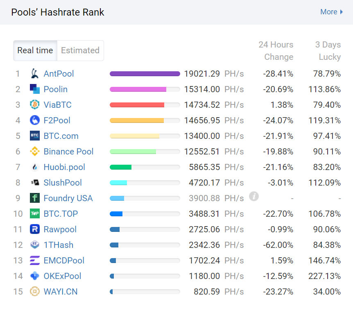Click the Poolin logo icon
The width and height of the screenshot is (353, 322).
pyautogui.click(x=35, y=89)
